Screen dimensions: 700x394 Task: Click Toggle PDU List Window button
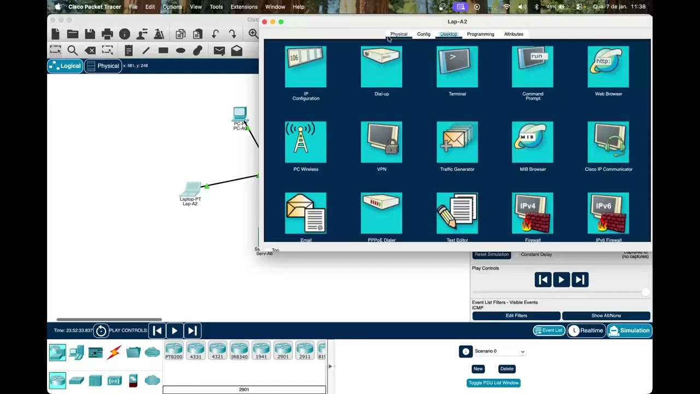coord(493,383)
